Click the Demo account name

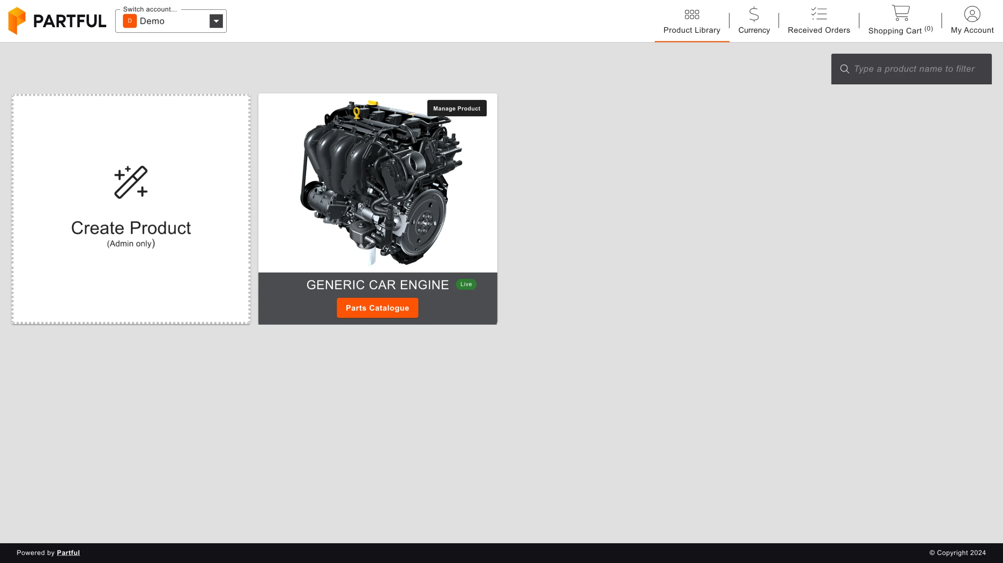point(152,21)
